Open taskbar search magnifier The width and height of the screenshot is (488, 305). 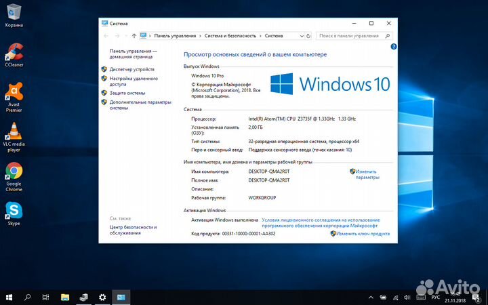point(27,298)
